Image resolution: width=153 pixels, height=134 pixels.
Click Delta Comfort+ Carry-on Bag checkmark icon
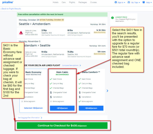(80, 83)
